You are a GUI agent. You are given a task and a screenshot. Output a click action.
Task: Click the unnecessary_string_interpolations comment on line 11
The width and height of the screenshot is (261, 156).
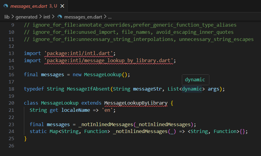click(x=139, y=39)
